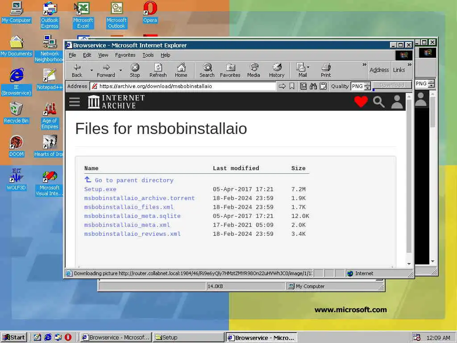Screen dimensions: 457x343
Task: Select the Microsoft Excel desktop icon
Action: click(83, 15)
